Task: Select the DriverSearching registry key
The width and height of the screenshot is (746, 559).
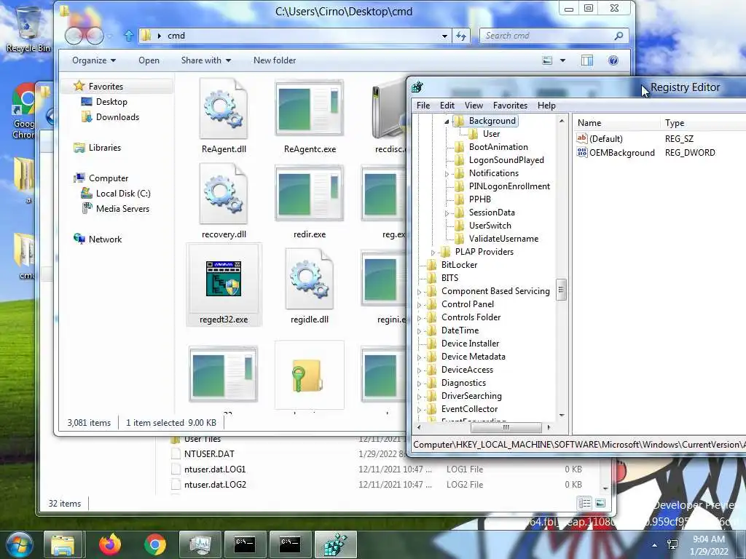Action: [471, 396]
